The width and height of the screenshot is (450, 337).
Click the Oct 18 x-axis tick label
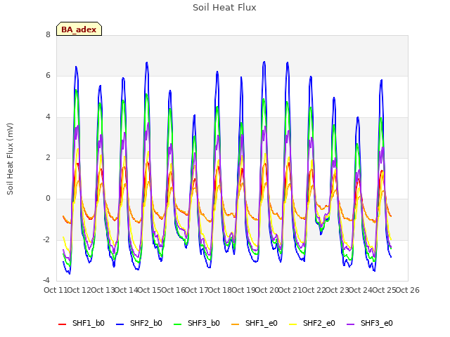219,290
